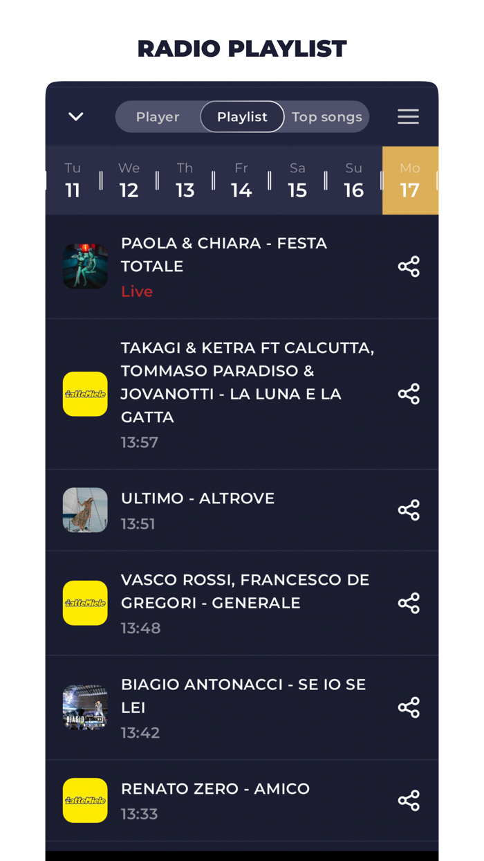484x861 pixels.
Task: Share the Vasco Rossi song
Action: [x=409, y=603]
